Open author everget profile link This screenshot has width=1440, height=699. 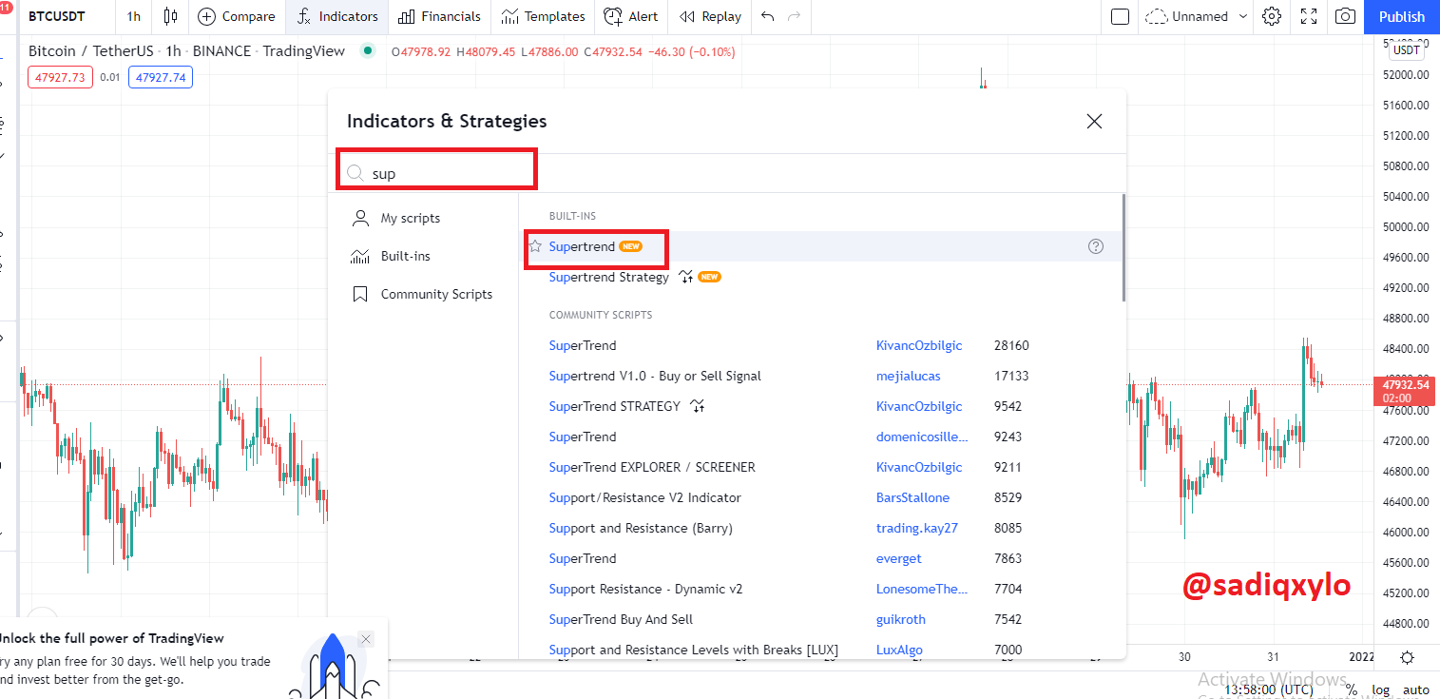[898, 558]
